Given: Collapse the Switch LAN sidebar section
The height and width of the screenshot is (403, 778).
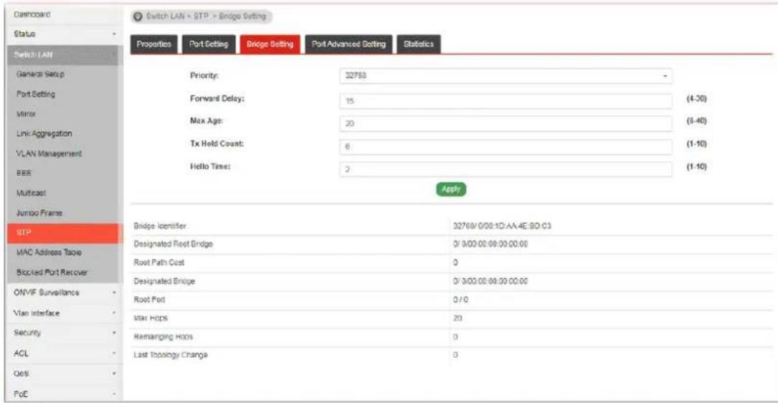Looking at the screenshot, I should click(x=63, y=54).
